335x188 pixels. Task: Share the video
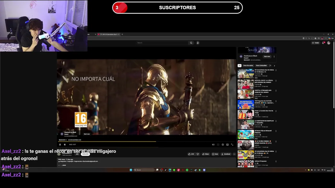[205, 154]
